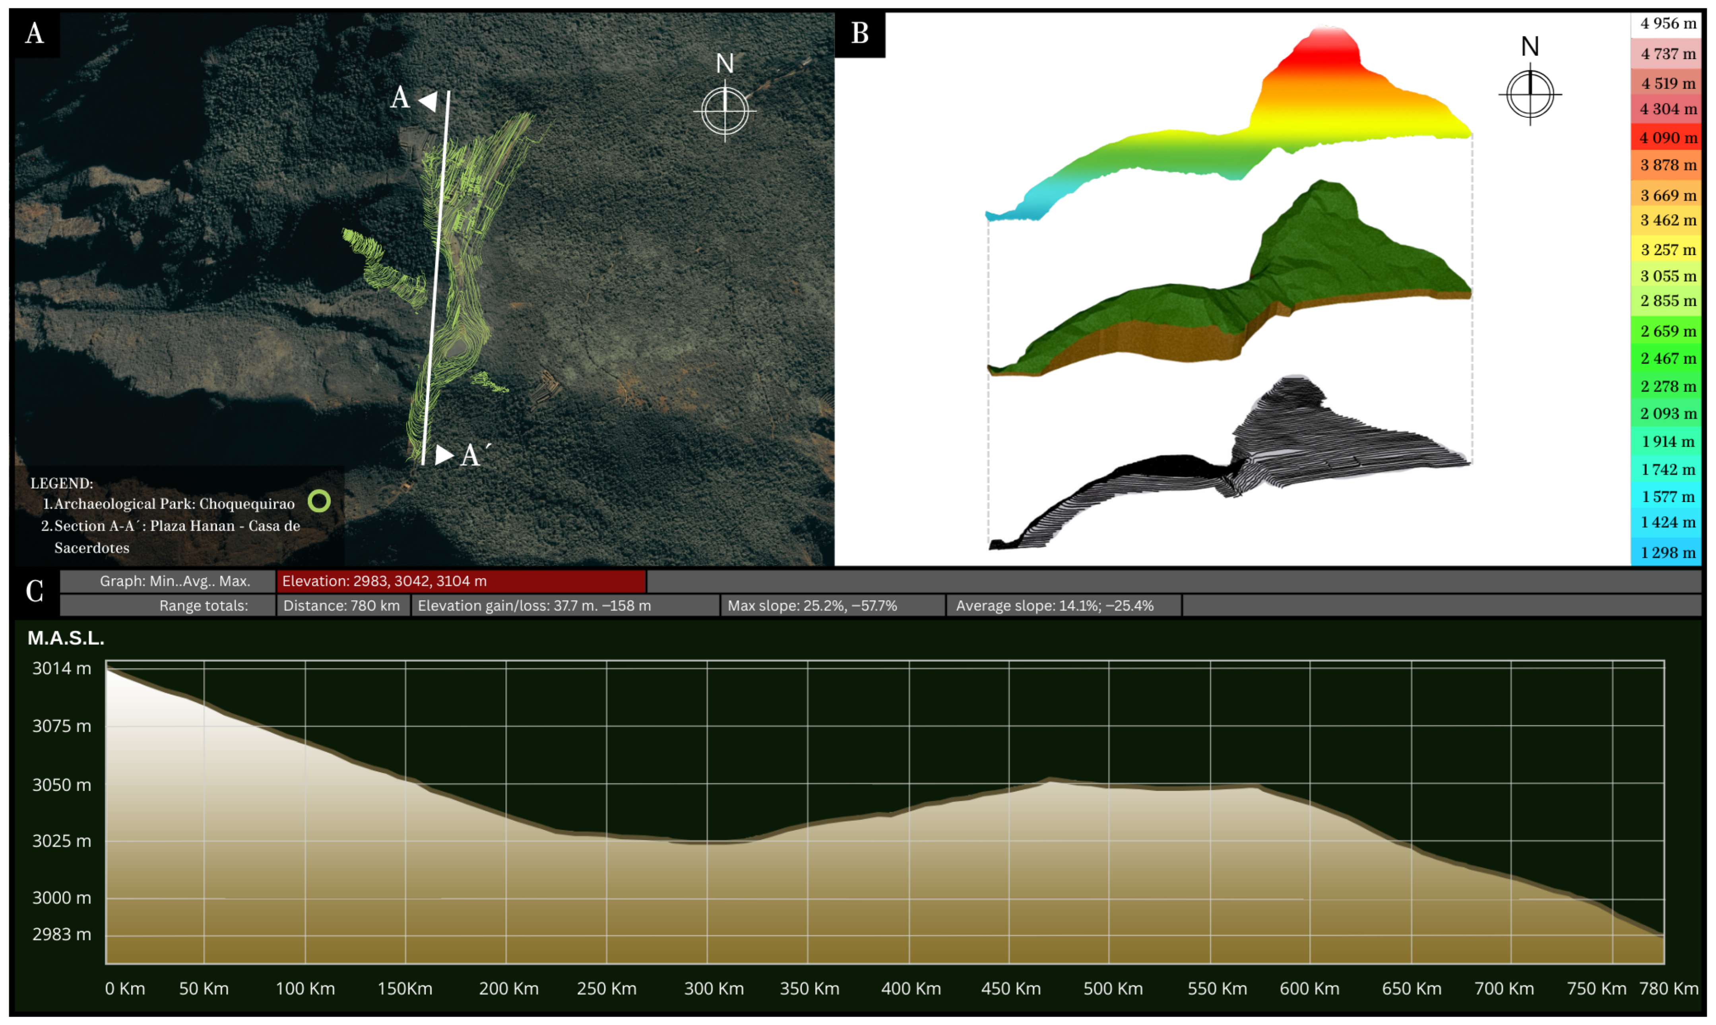Click the panel B letter label

[x=860, y=33]
